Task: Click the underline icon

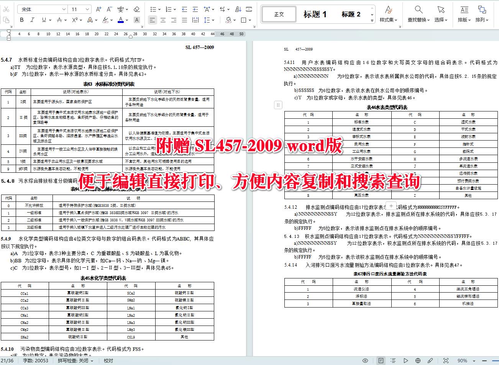Action: click(44, 20)
